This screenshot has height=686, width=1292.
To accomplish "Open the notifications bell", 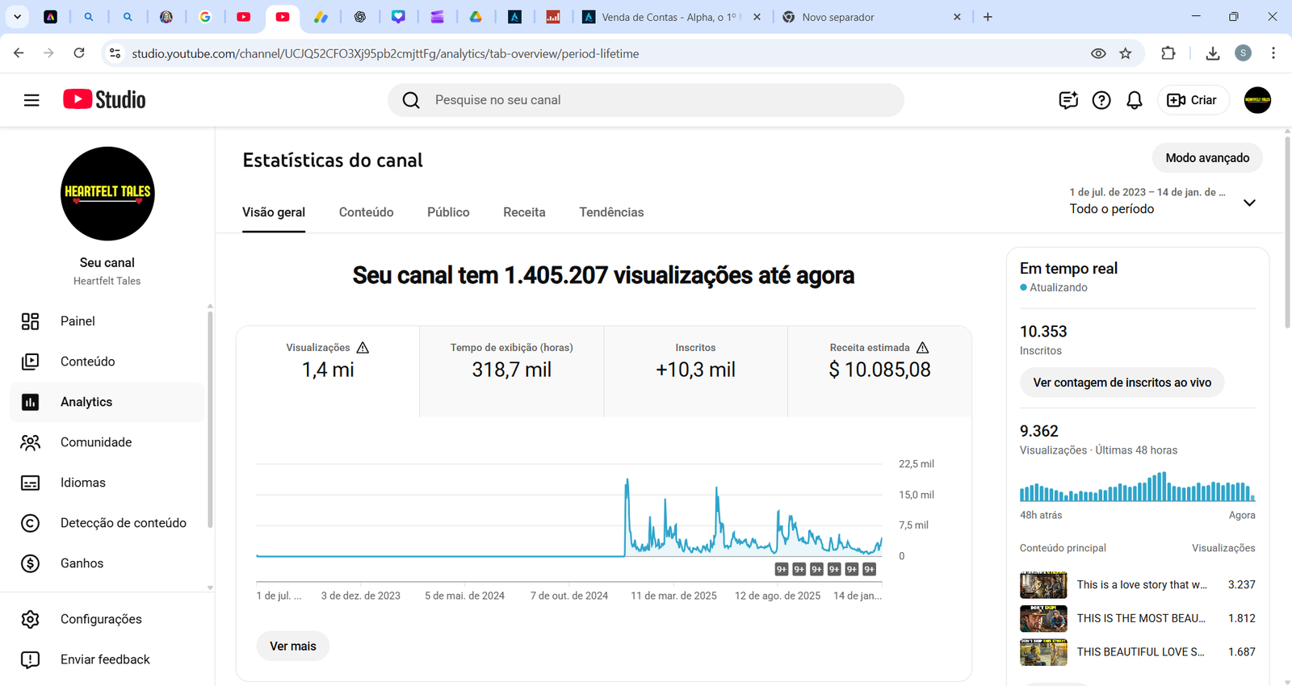I will tap(1135, 100).
